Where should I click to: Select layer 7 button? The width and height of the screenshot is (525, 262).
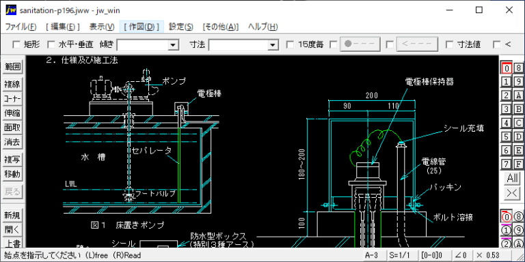[507, 164]
